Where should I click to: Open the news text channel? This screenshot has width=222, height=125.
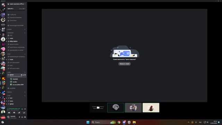click(x=17, y=39)
